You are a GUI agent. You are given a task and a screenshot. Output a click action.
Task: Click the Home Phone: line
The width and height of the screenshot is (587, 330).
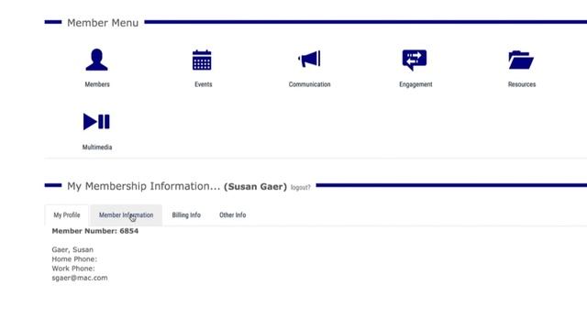tap(74, 258)
